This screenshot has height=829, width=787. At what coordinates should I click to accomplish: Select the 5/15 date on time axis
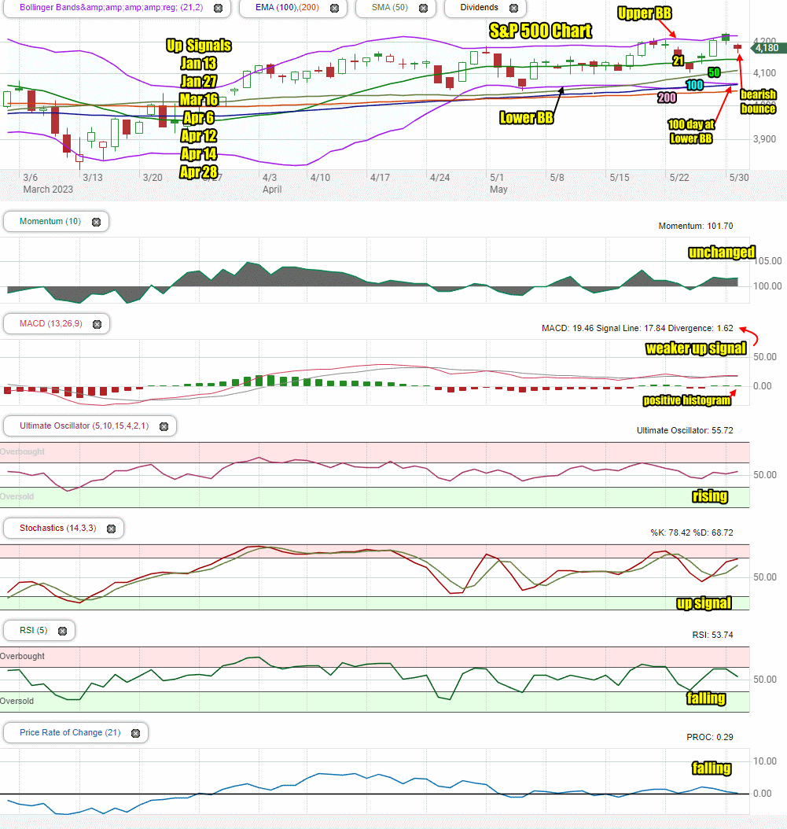coord(620,178)
